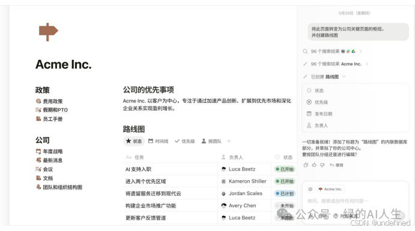This screenshot has height=231, width=415.
Task: Expand the 96 个搜索结果 sources chevron
Action: coord(361,51)
